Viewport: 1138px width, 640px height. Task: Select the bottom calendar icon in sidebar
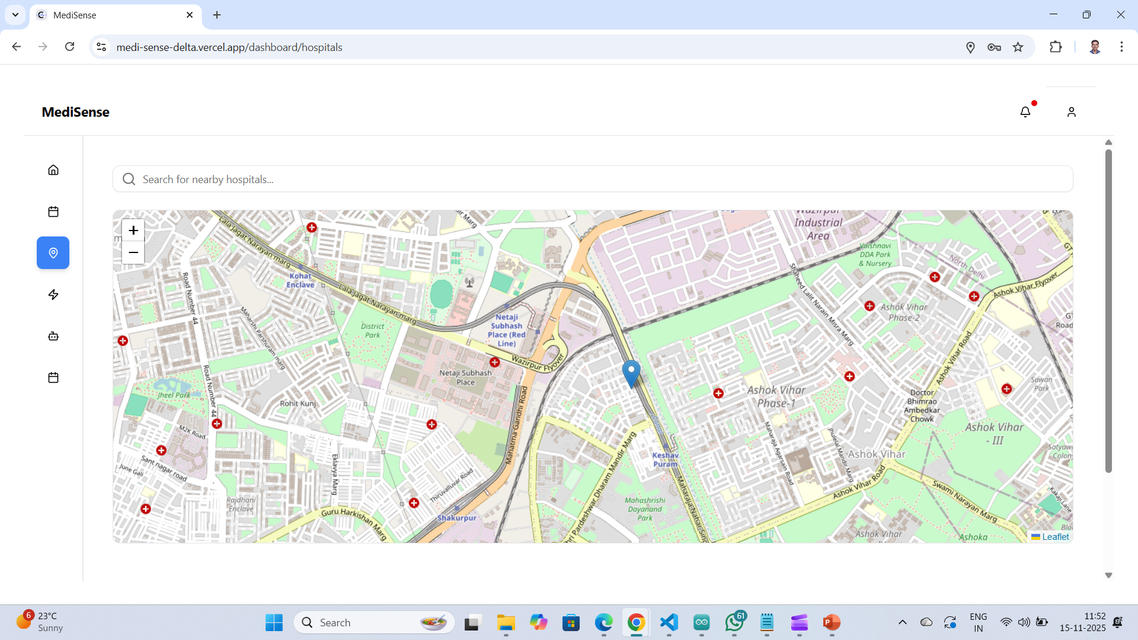pyautogui.click(x=53, y=377)
